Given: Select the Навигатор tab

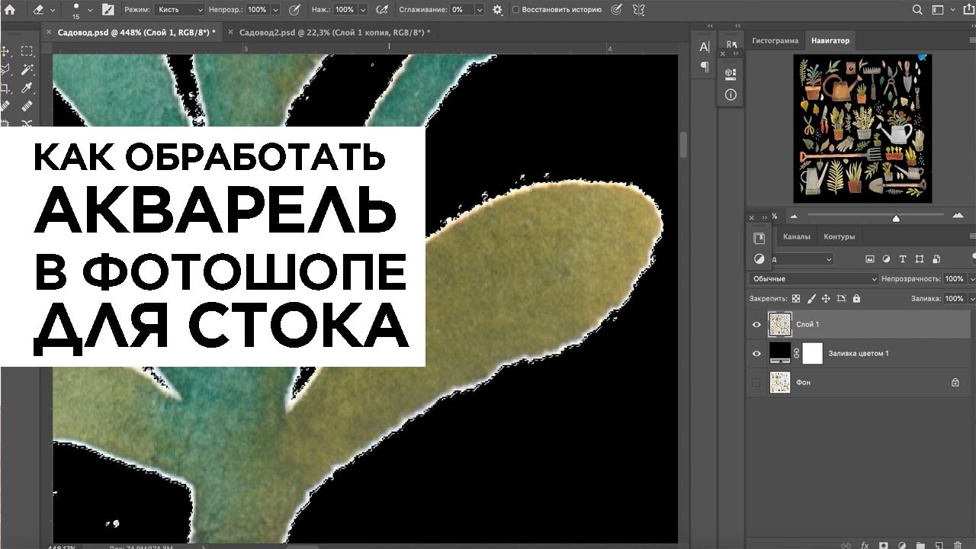Looking at the screenshot, I should pyautogui.click(x=830, y=40).
